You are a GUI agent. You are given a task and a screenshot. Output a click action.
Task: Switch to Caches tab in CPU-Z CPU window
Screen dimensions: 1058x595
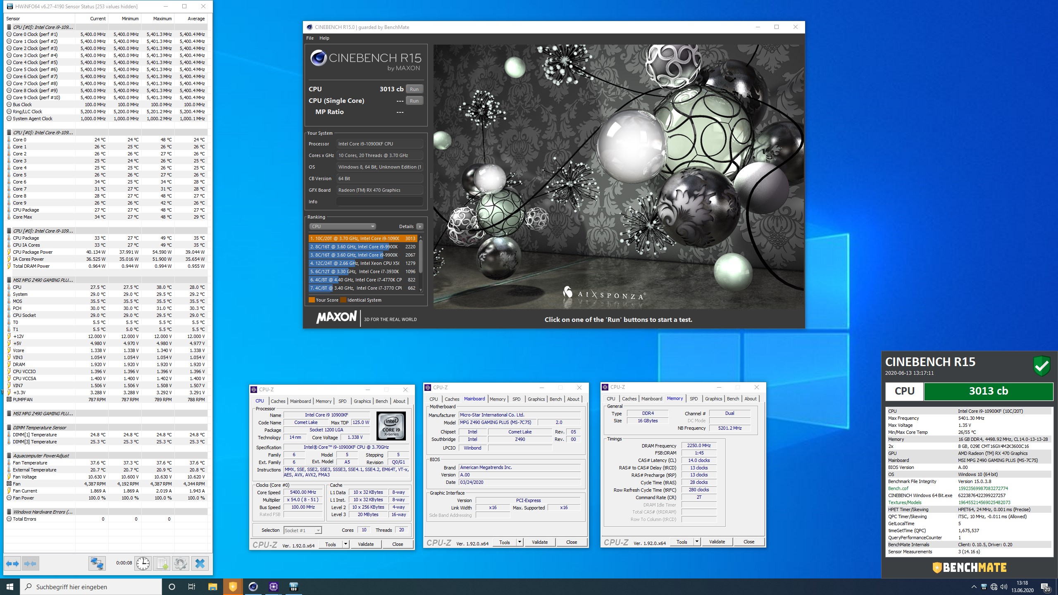tap(278, 401)
